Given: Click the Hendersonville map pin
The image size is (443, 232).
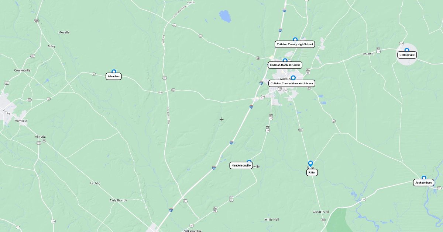Looking at the screenshot, I should tap(249, 161).
